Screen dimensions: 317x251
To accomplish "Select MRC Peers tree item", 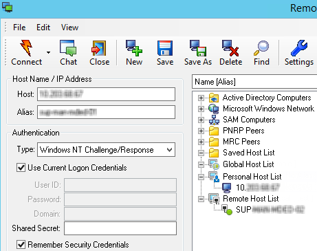I will pos(241,142).
